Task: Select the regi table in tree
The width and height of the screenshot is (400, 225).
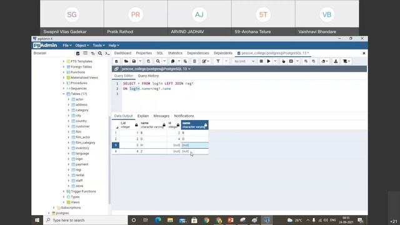Action: (78, 169)
